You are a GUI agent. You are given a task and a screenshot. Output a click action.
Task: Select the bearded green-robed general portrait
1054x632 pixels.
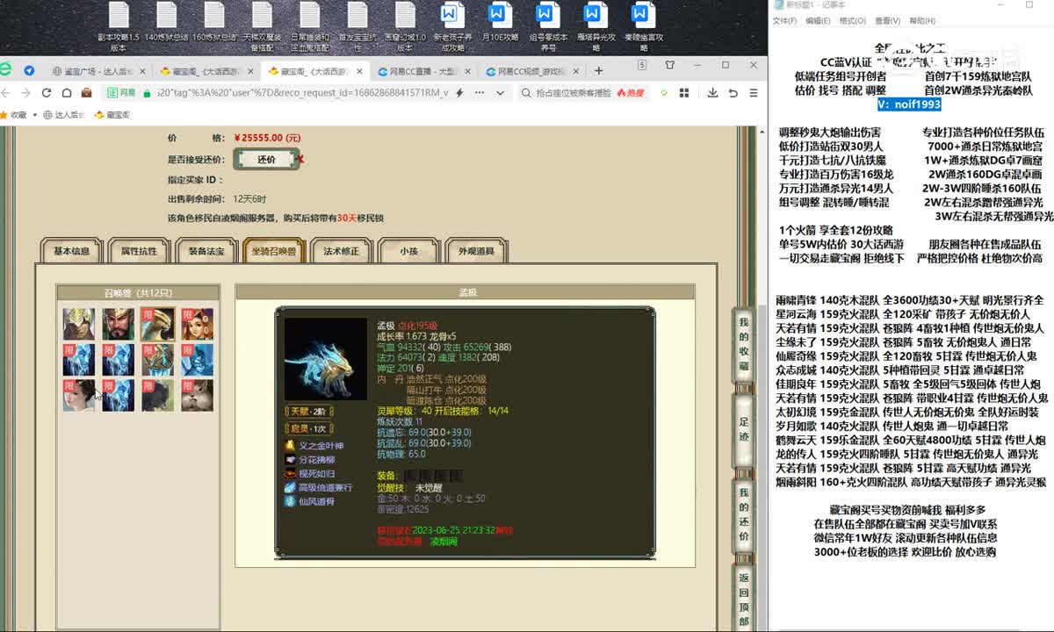[118, 324]
